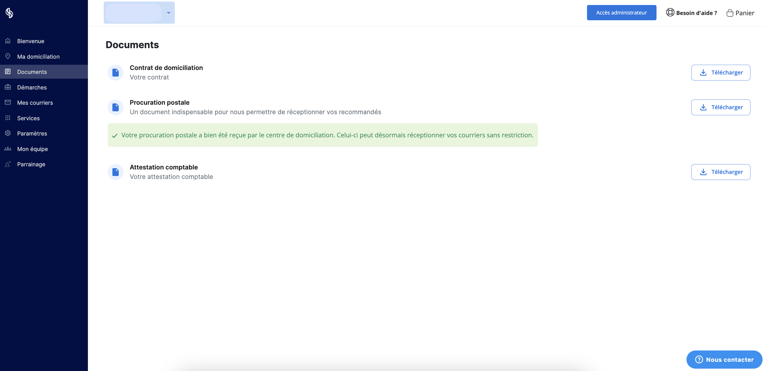766x371 pixels.
Task: Go to Mon équipe page
Action: (x=44, y=149)
